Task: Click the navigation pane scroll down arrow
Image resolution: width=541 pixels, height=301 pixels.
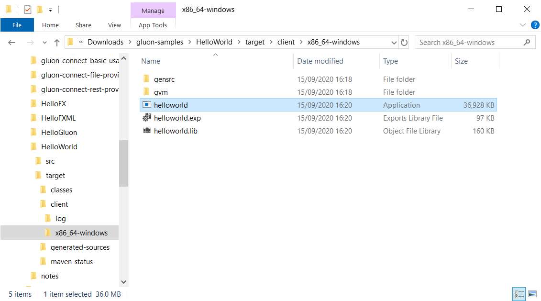Action: (x=123, y=282)
